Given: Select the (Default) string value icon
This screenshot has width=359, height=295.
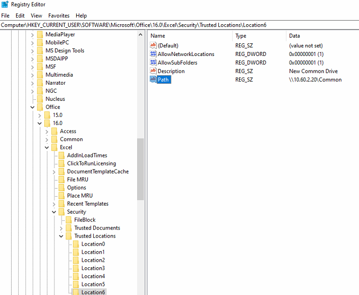Looking at the screenshot, I should click(153, 45).
